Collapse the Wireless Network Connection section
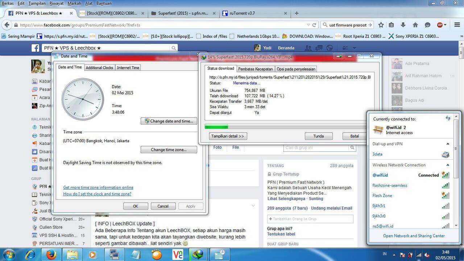 tap(448, 165)
